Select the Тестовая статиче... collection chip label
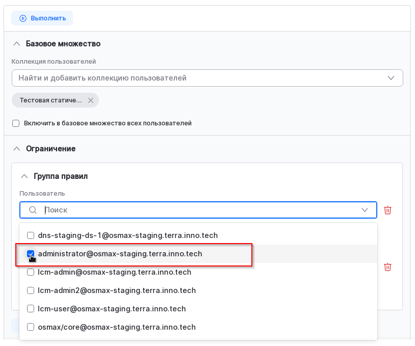This screenshot has height=346, width=415. coord(50,100)
